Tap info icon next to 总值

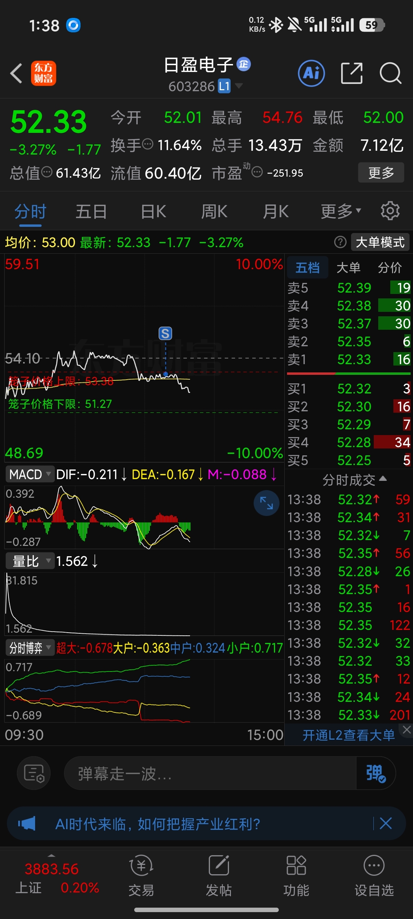point(47,172)
